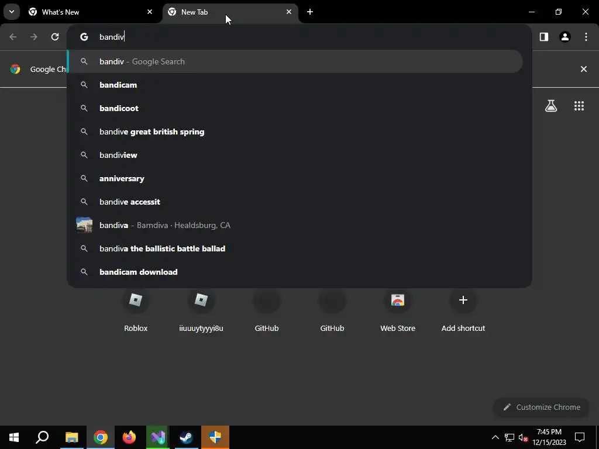Click the network icon in system tray

(510, 437)
